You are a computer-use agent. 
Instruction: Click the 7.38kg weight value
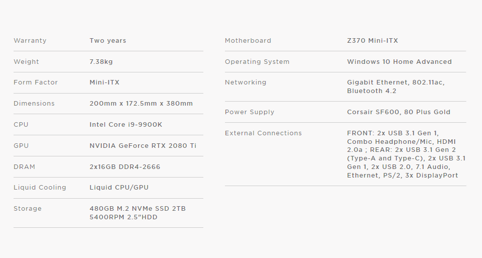(x=101, y=61)
